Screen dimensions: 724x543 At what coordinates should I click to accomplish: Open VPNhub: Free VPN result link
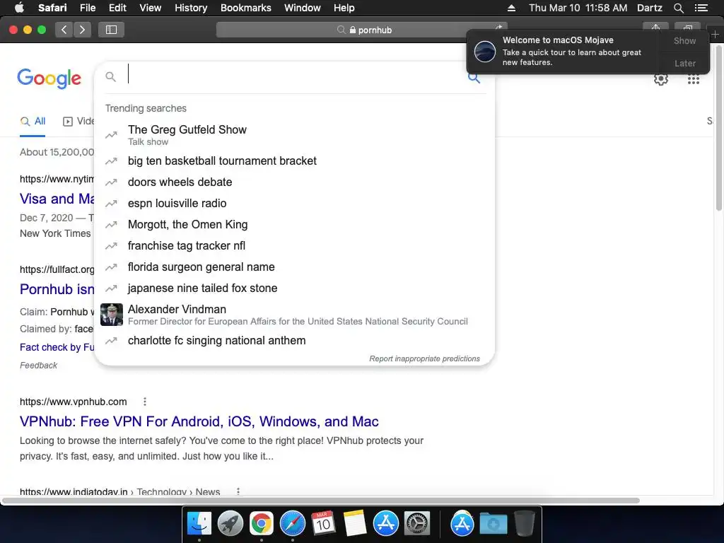point(199,421)
